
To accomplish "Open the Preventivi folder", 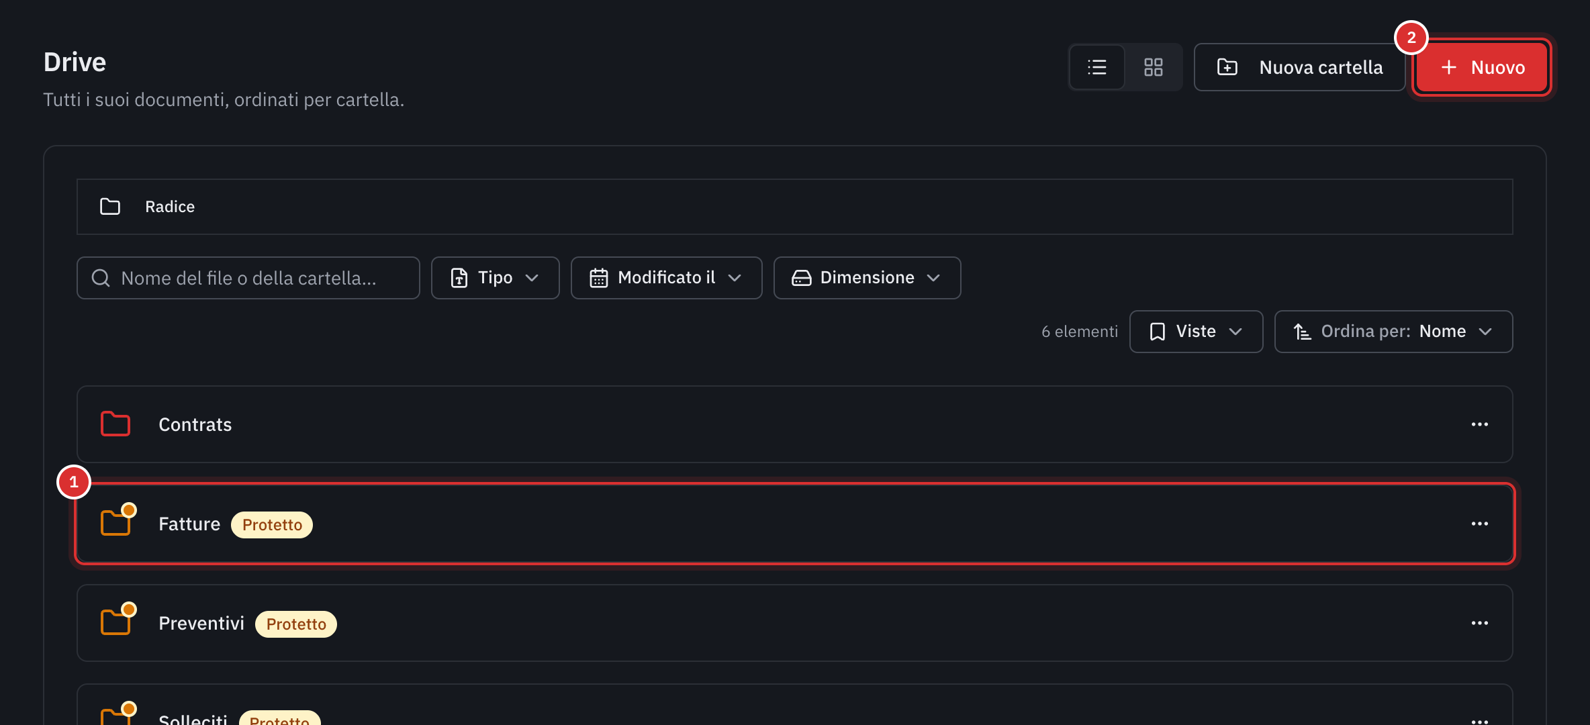I will point(794,623).
